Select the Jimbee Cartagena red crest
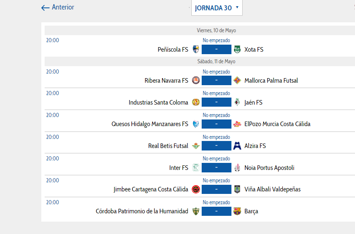The width and height of the screenshot is (355, 234). (x=196, y=189)
